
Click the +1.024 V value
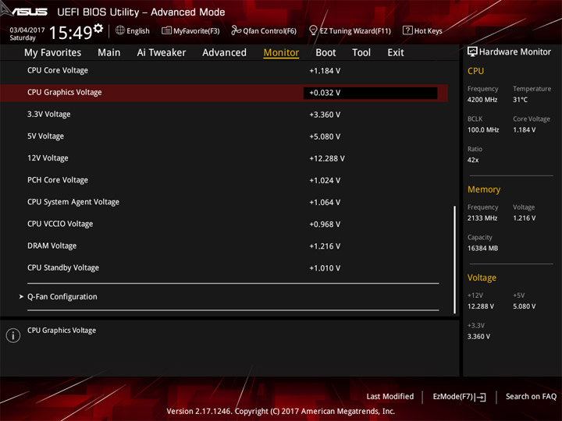[325, 180]
